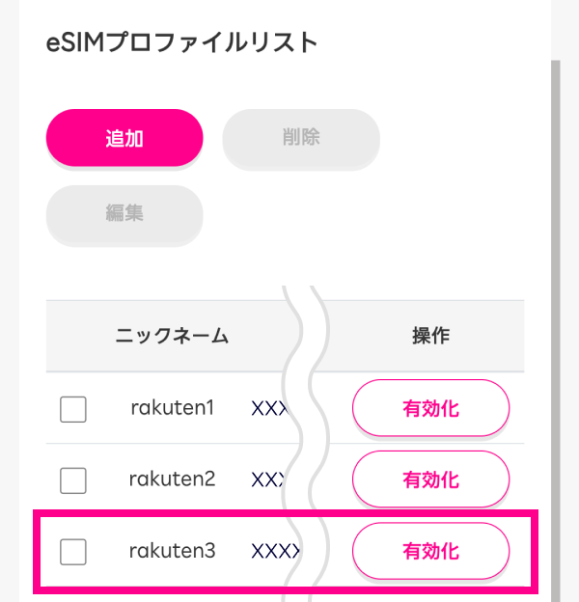Activate rakuten1 with its 有効化 button

pyautogui.click(x=430, y=408)
